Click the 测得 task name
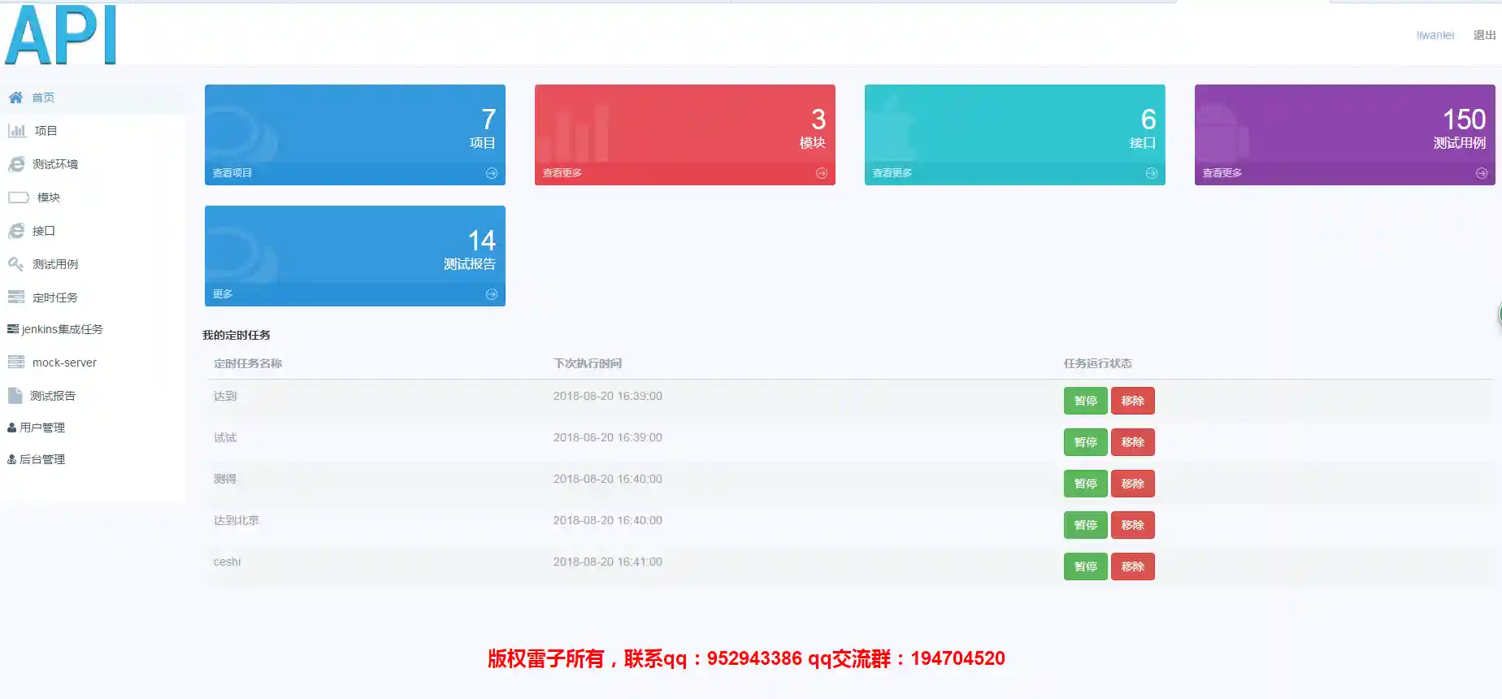The width and height of the screenshot is (1502, 699). point(225,479)
